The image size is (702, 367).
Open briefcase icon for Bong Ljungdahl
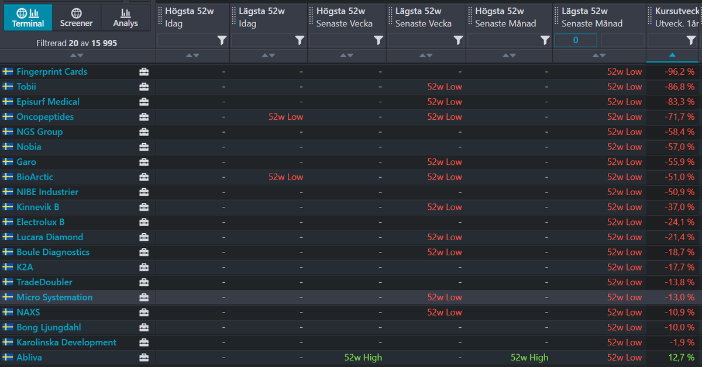coord(144,327)
